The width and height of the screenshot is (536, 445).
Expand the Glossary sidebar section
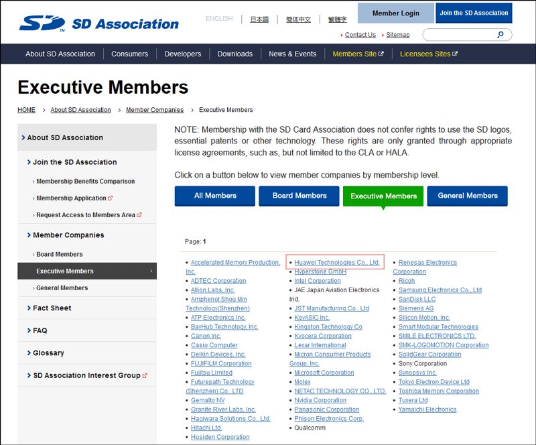click(48, 353)
